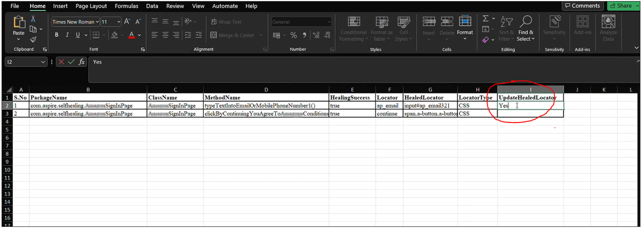Click the Decrease Indent icon
Screen dimensions: 642x229
coord(187,35)
